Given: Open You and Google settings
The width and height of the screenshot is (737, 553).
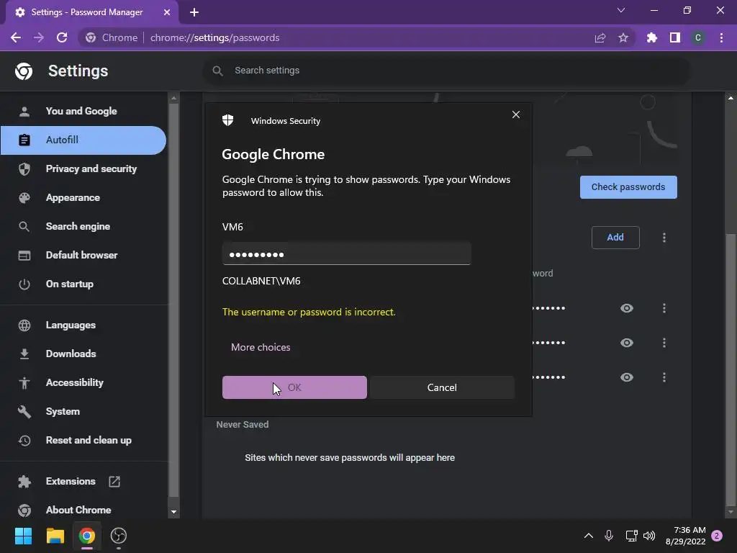Looking at the screenshot, I should 81,111.
